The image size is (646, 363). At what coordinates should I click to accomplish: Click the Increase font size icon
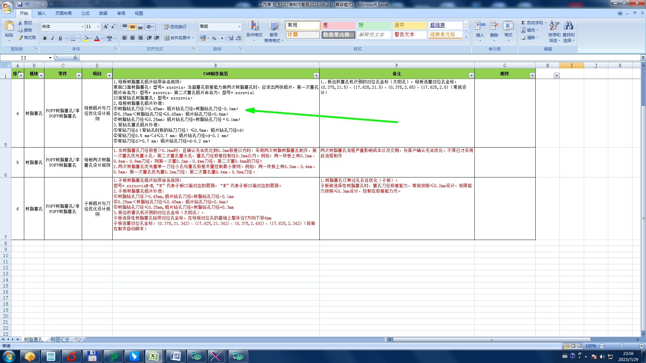coord(106,27)
